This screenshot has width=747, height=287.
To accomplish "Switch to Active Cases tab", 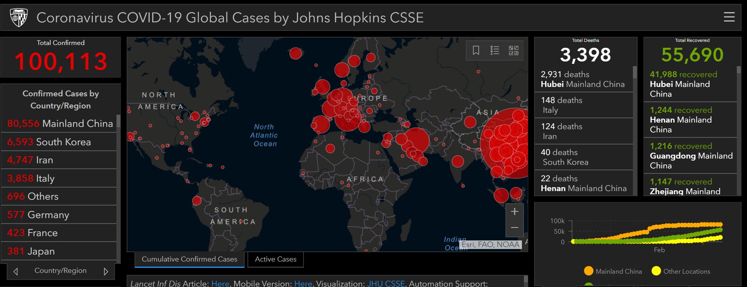I will (276, 259).
